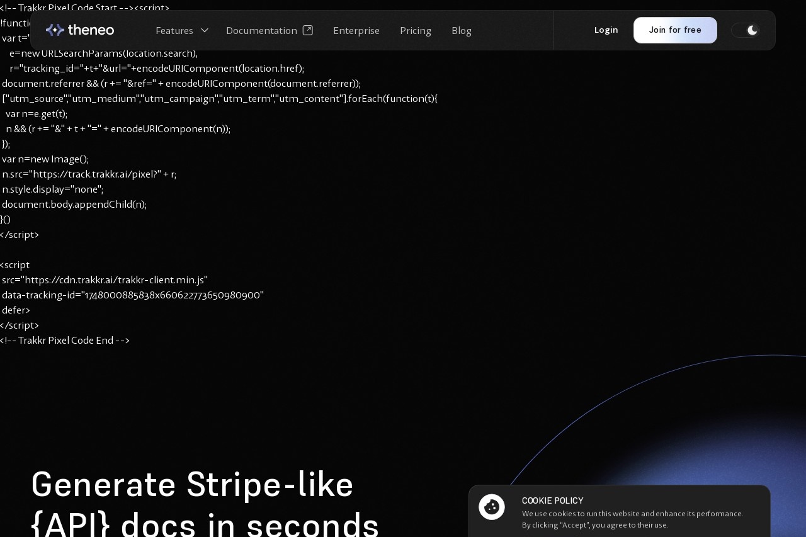The width and height of the screenshot is (806, 537).
Task: Click the COOKIE POLICY heading
Action: tap(553, 500)
